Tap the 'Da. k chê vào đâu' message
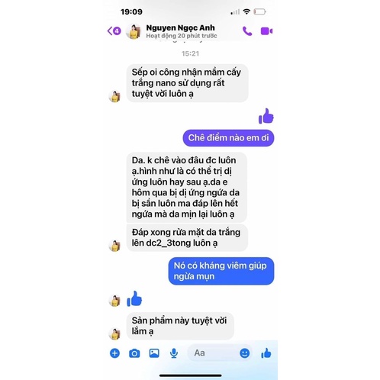The image size is (380, 380). 186,187
